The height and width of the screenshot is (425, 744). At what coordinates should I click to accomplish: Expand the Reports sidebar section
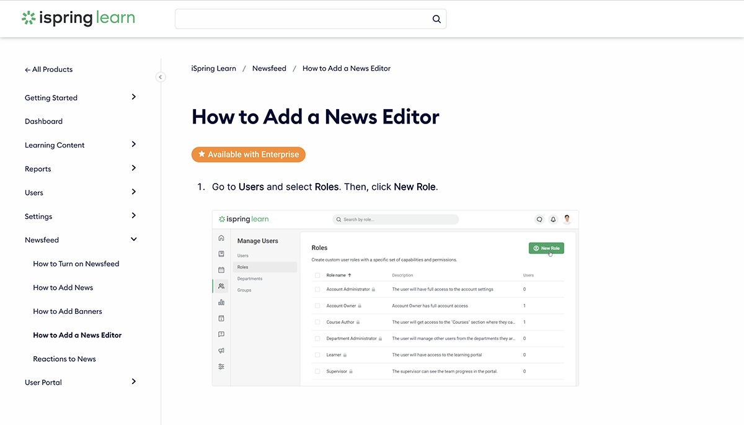tap(134, 168)
